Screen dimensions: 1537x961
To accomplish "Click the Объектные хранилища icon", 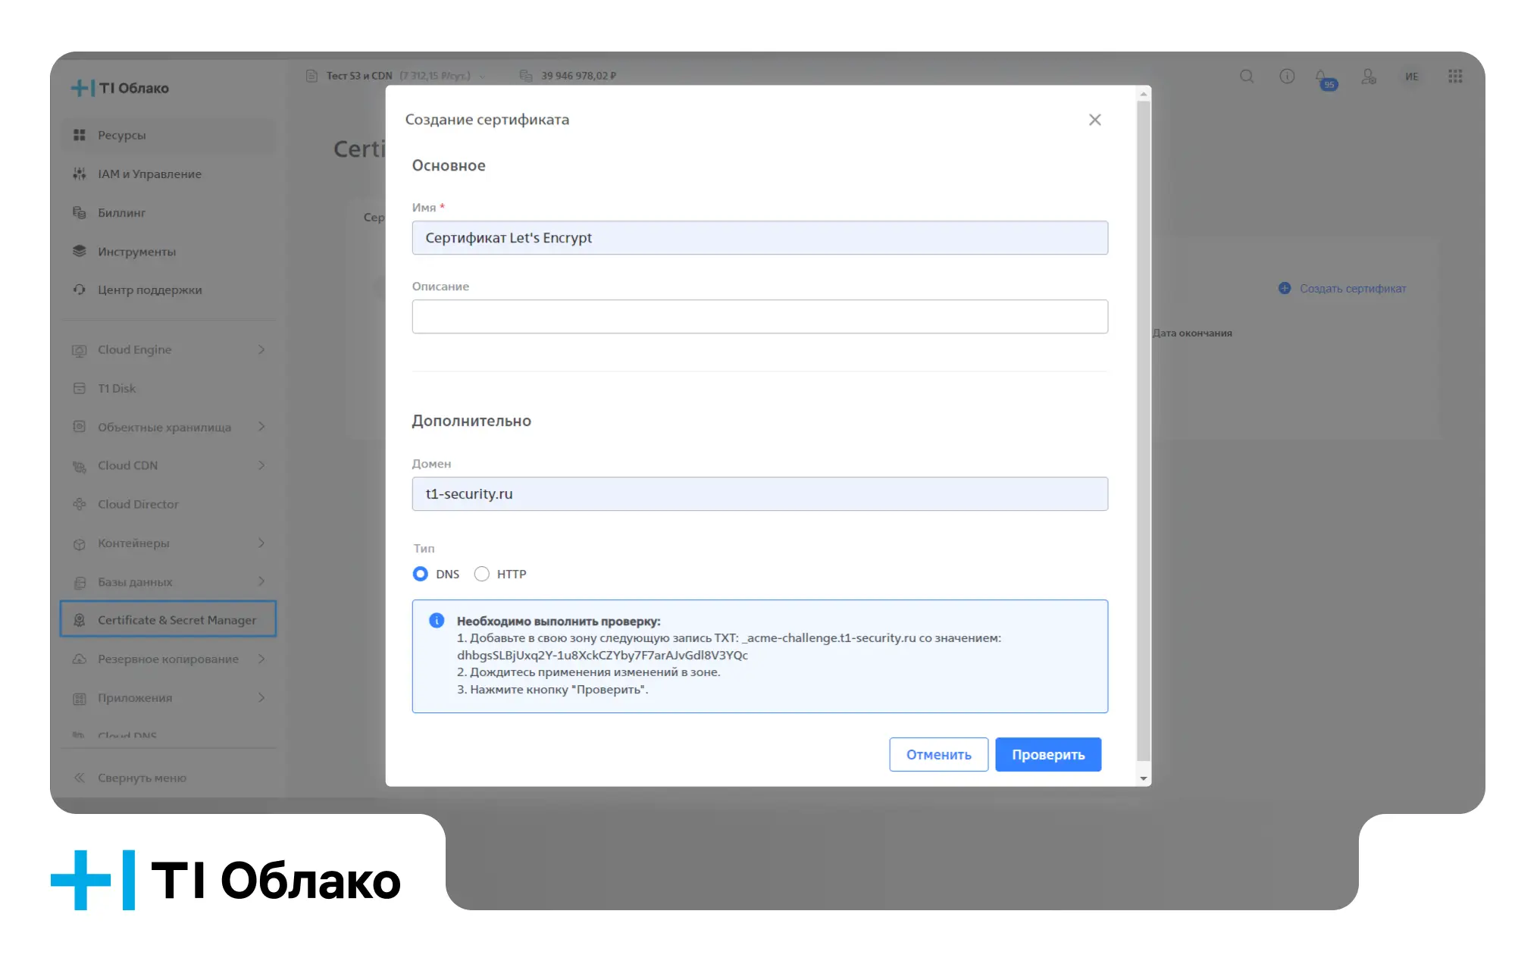I will 79,427.
